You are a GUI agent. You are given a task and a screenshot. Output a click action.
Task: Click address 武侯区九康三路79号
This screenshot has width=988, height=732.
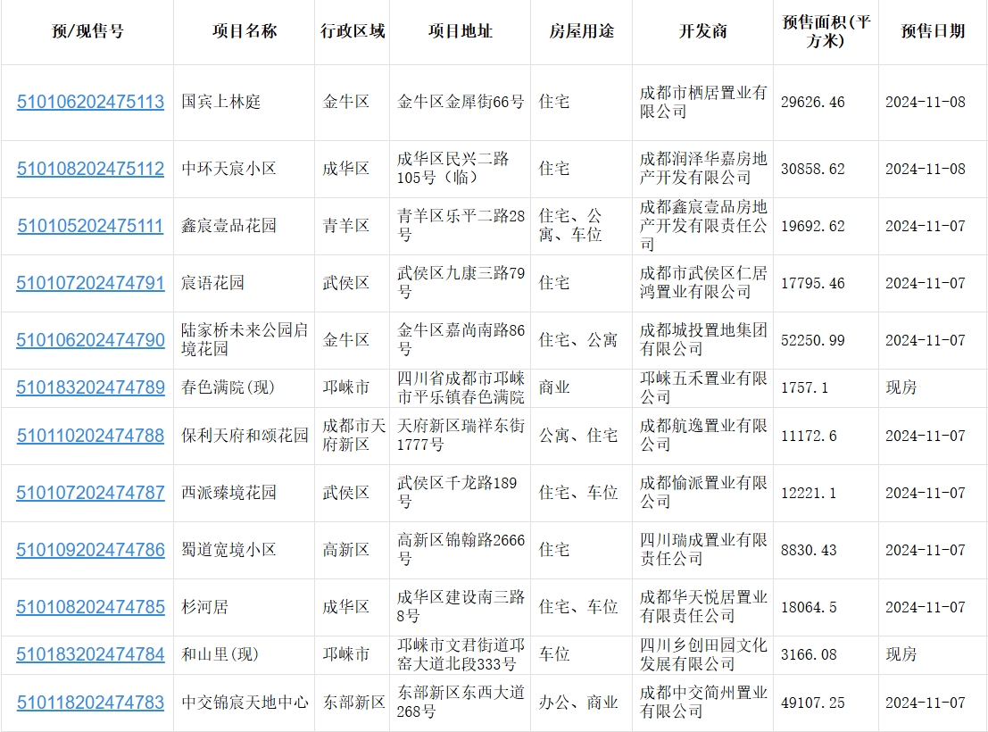click(x=461, y=282)
